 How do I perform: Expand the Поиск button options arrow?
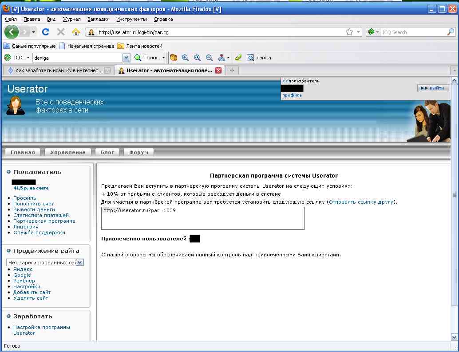[x=163, y=58]
